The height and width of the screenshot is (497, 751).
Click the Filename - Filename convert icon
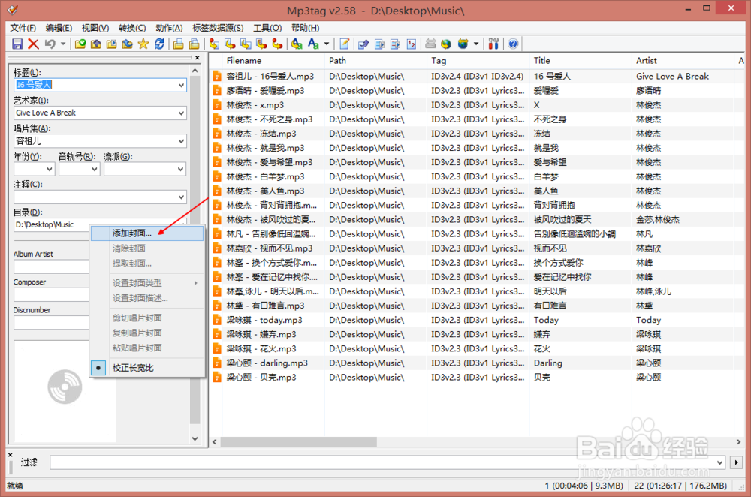[246, 44]
